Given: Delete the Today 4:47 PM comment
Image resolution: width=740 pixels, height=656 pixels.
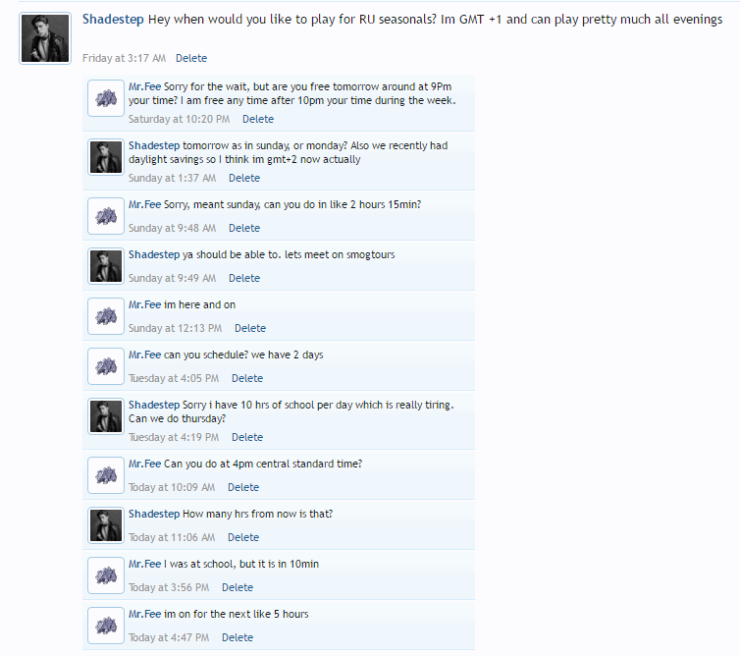Looking at the screenshot, I should point(238,637).
